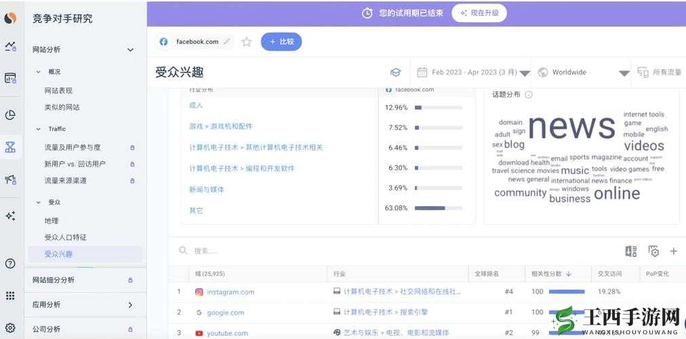Viewport: 686px width, 339px height.
Task: Click the facebook.com site chip
Action: click(x=195, y=41)
